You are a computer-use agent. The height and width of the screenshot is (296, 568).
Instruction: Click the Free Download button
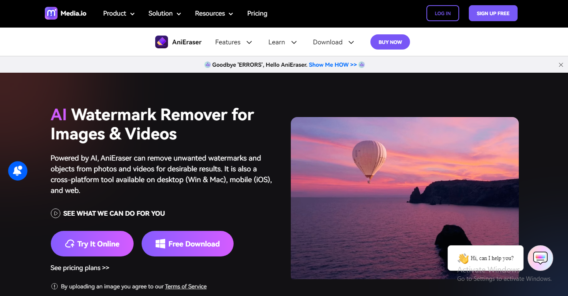pos(188,244)
